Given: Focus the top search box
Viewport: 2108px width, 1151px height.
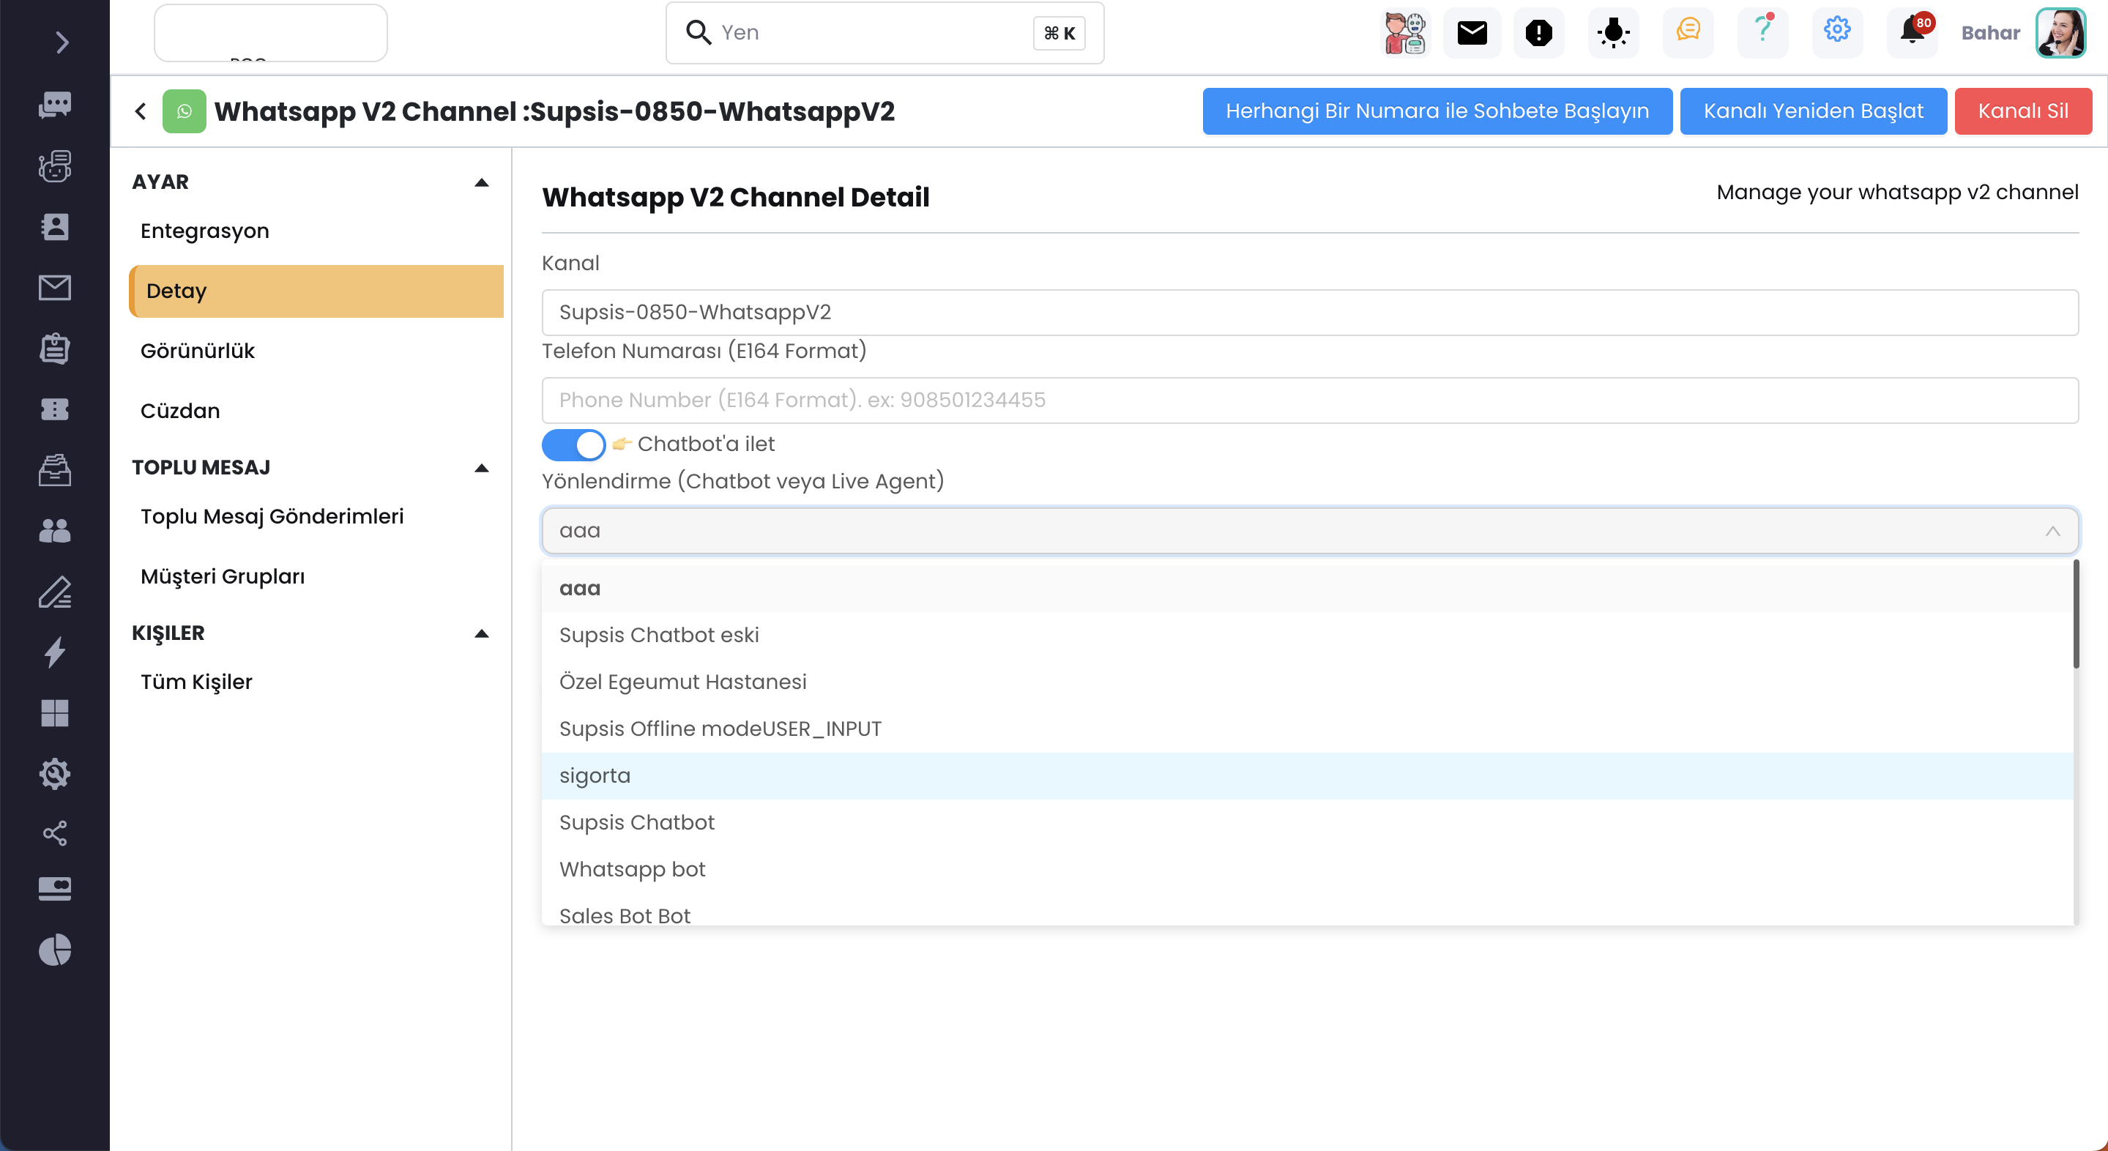Looking at the screenshot, I should point(884,33).
